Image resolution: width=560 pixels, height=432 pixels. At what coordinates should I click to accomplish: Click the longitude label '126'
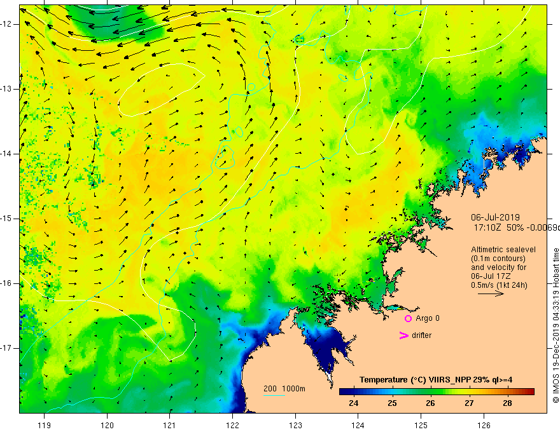tap(484, 425)
